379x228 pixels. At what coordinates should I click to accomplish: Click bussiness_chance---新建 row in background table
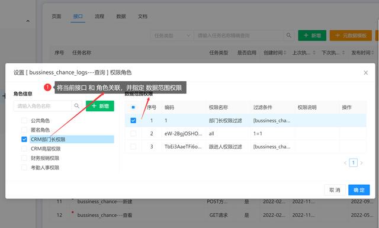[104, 201]
